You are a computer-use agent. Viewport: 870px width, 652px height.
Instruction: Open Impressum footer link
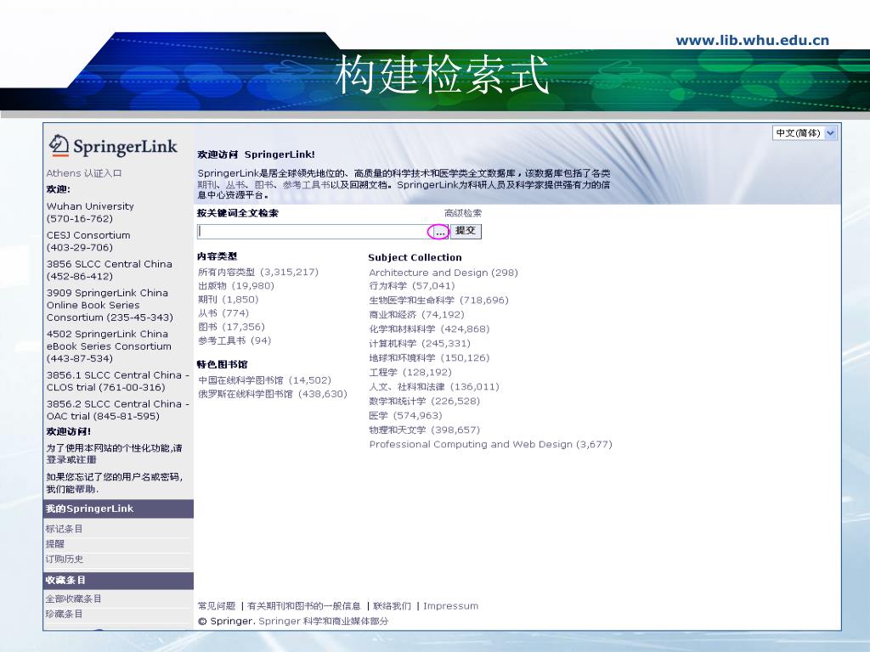click(x=450, y=605)
